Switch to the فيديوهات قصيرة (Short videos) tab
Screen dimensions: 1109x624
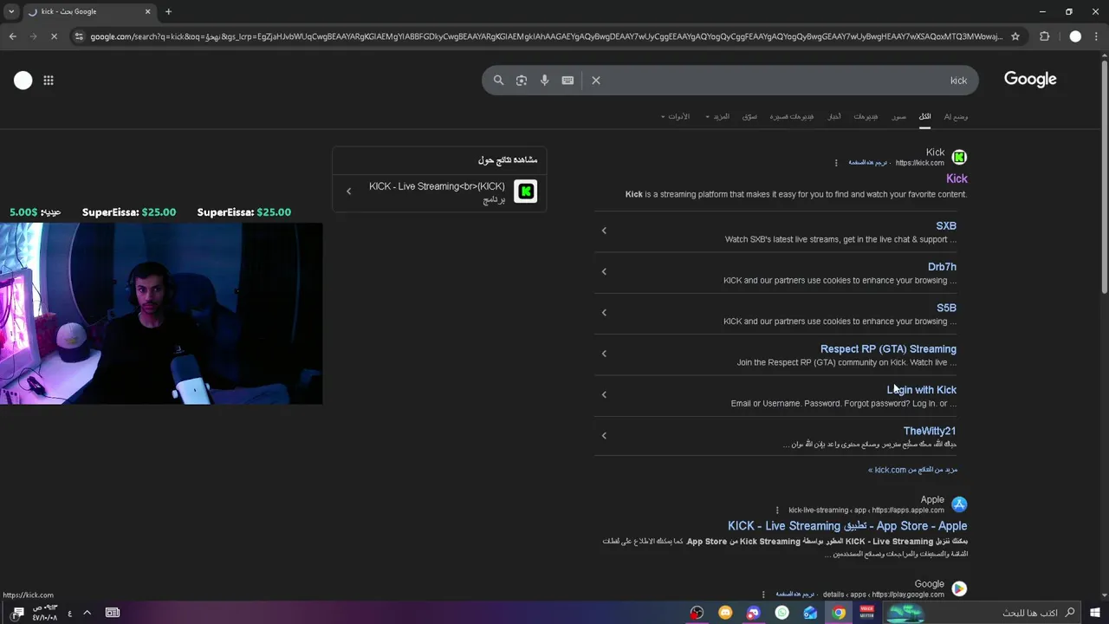tap(792, 116)
